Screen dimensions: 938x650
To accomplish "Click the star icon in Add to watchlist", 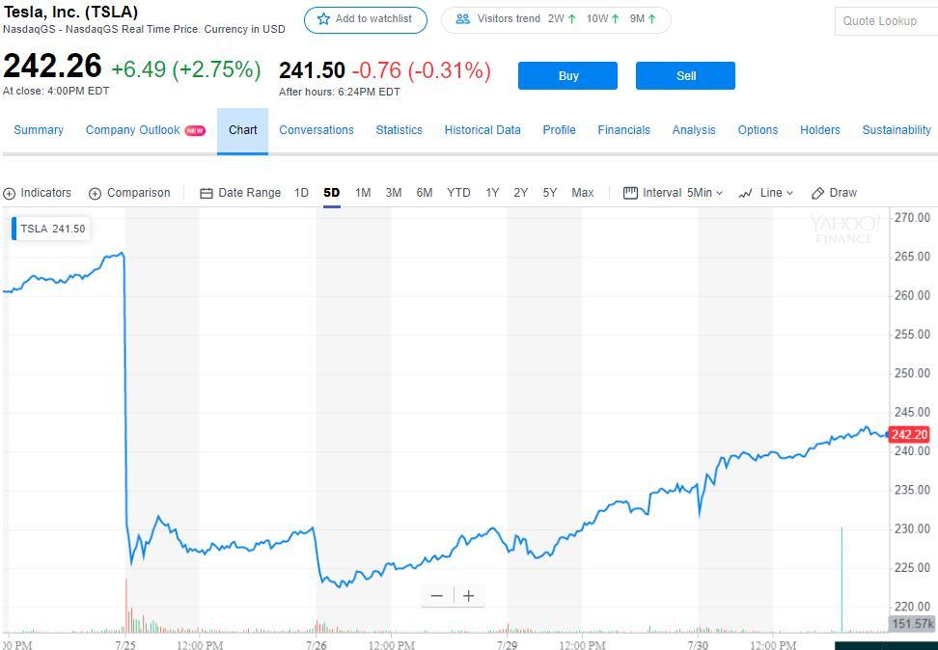I will [x=323, y=19].
